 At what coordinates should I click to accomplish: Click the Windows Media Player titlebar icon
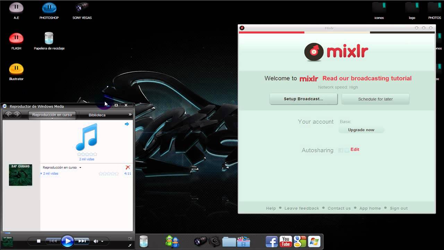(x=5, y=106)
